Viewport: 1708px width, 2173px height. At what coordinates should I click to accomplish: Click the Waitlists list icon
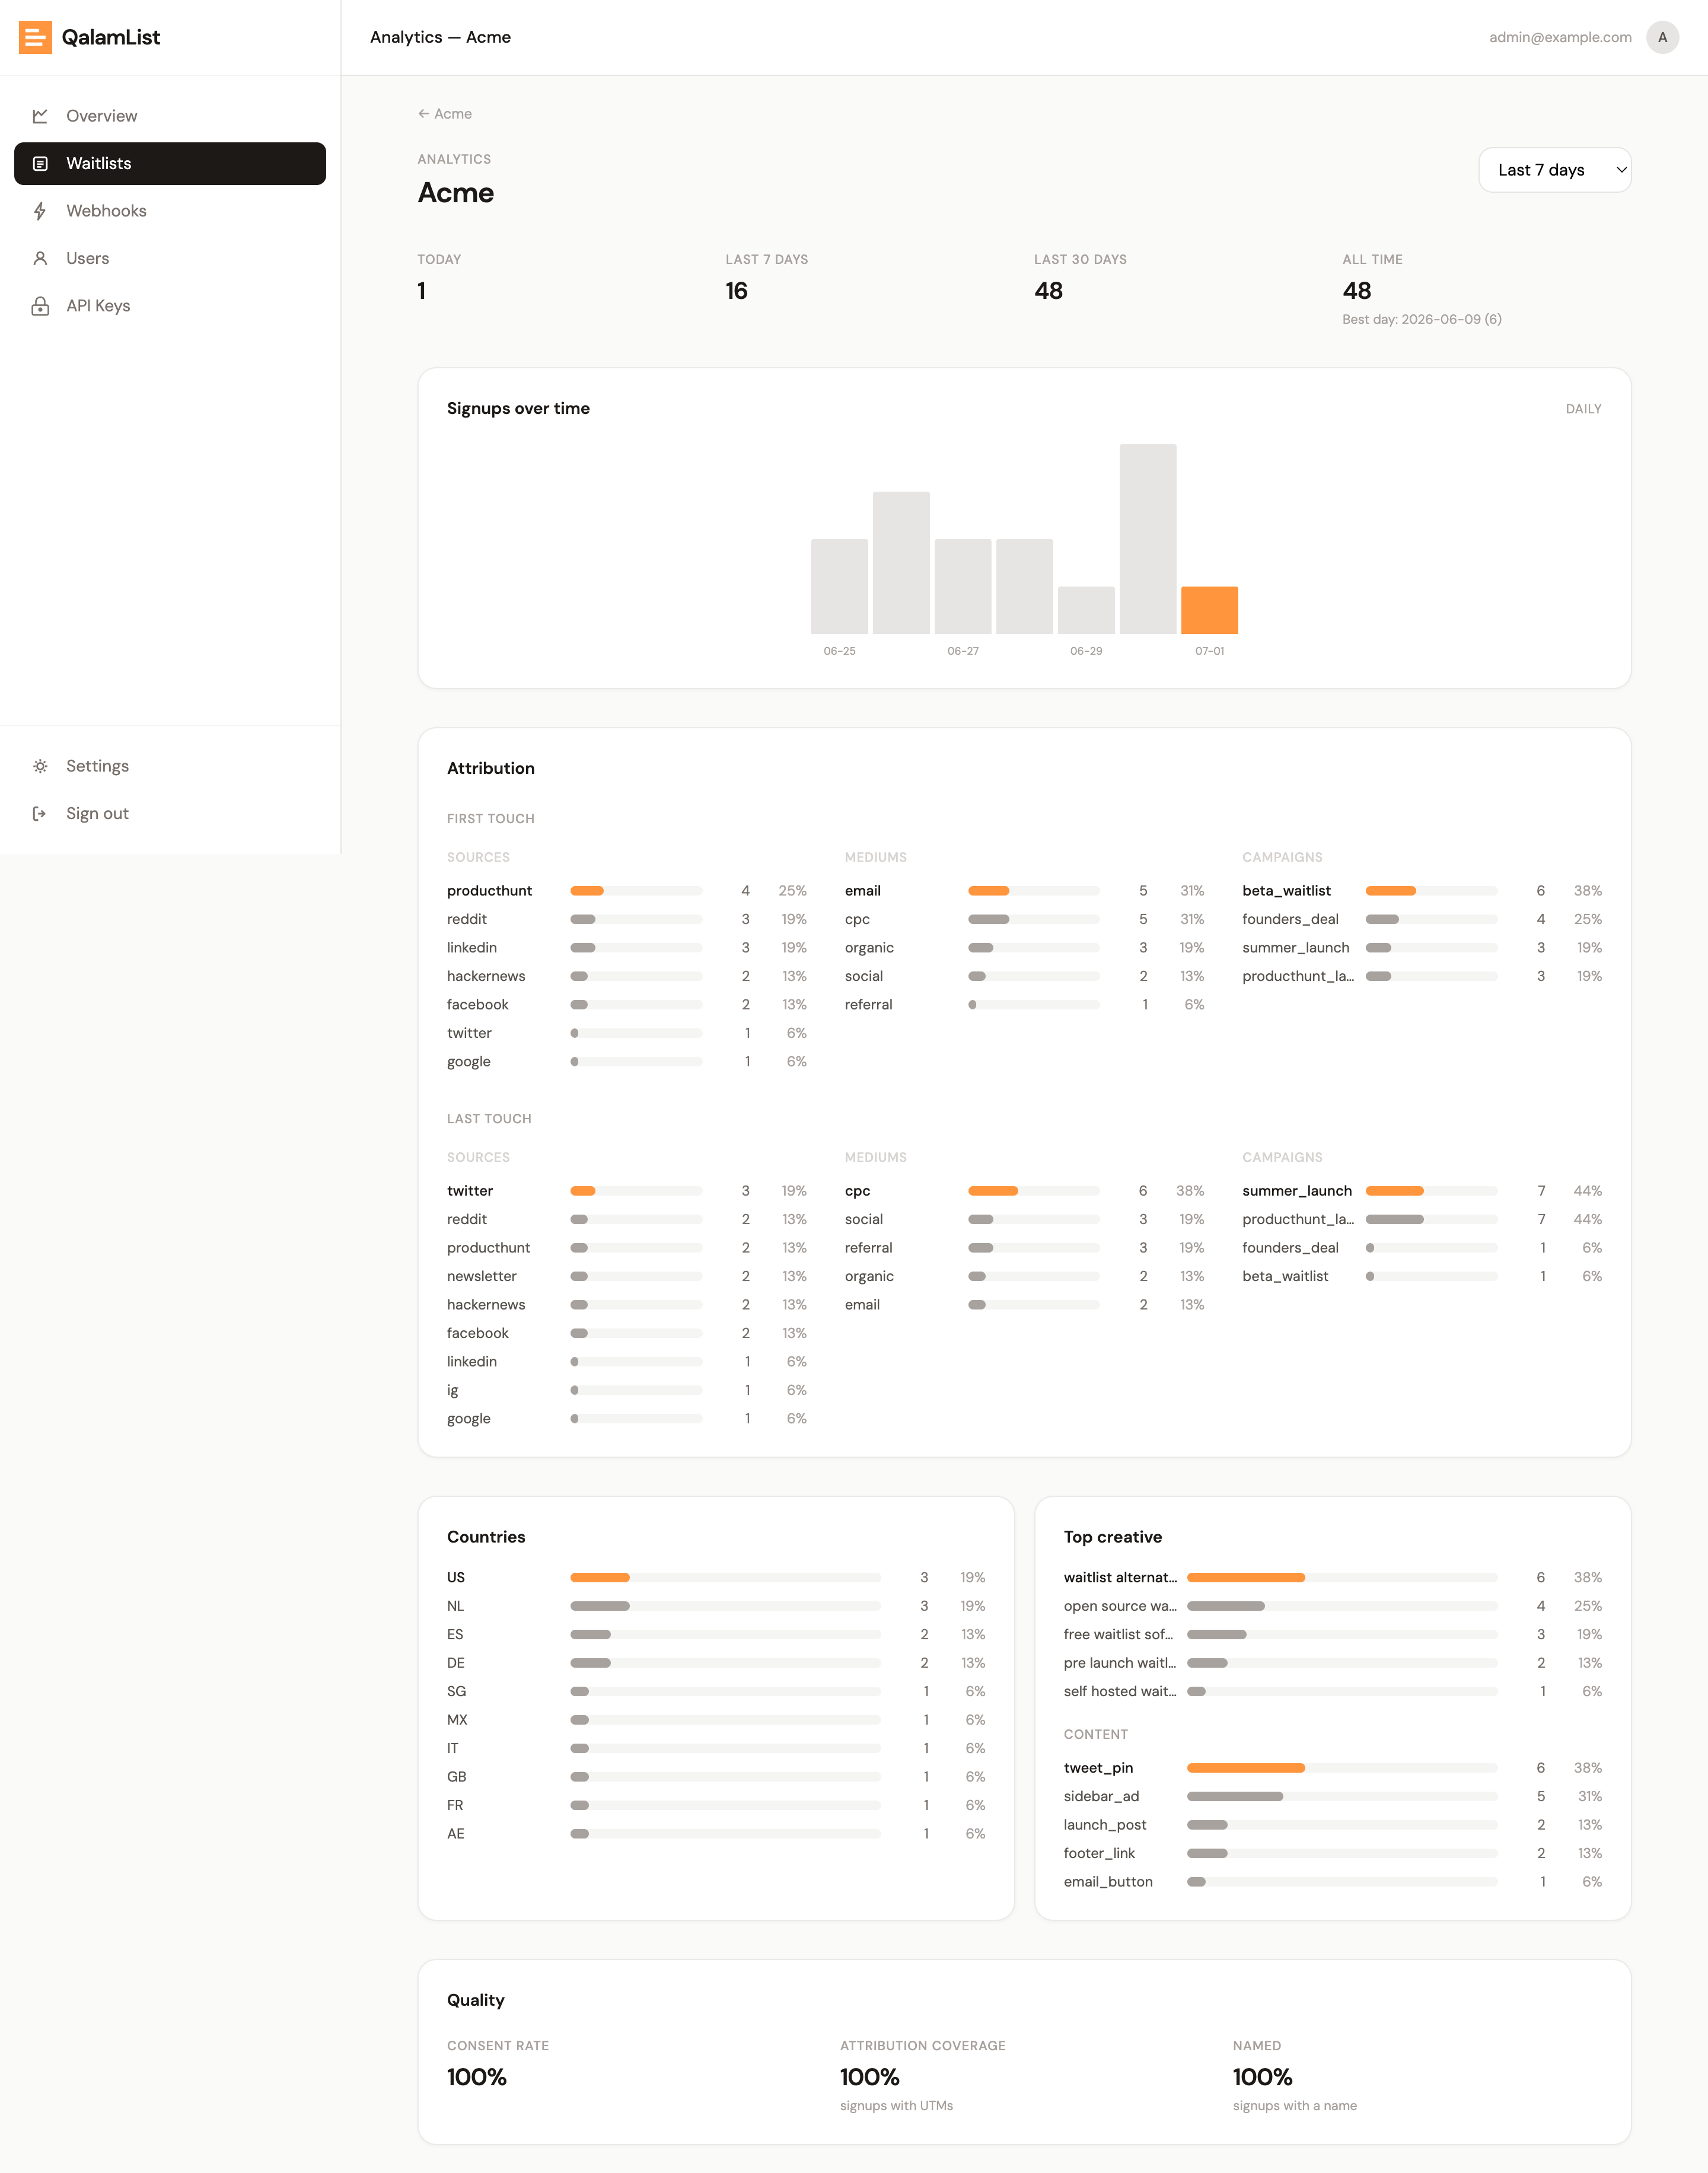(40, 163)
